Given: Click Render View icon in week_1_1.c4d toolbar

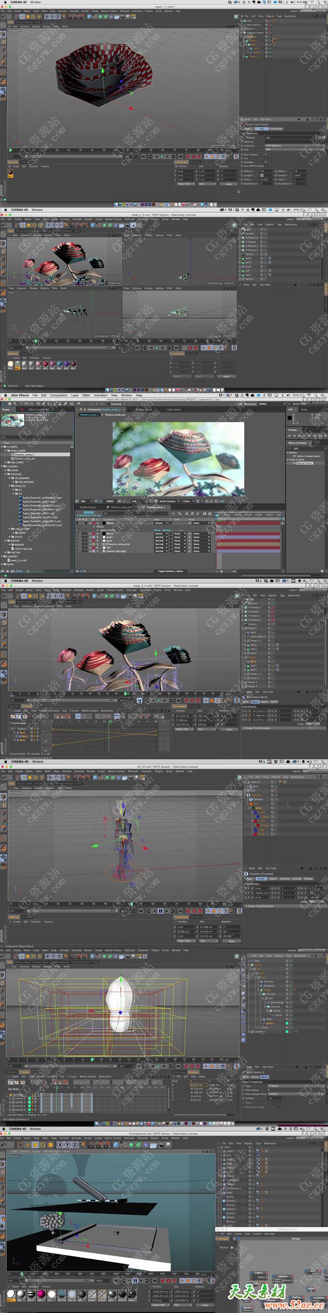Looking at the screenshot, I should point(70,16).
